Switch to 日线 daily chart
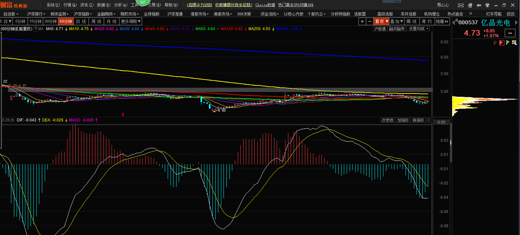This screenshot has width=520, height=235. 81,21
